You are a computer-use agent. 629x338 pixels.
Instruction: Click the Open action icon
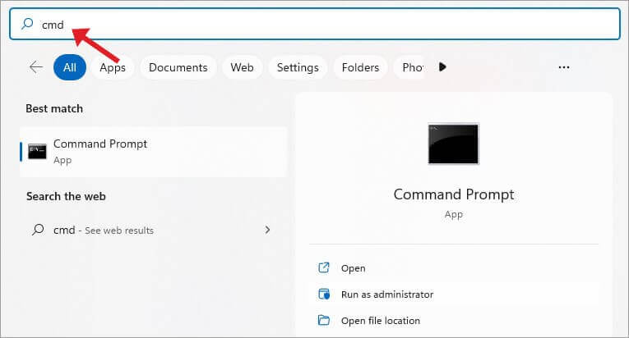pos(323,267)
